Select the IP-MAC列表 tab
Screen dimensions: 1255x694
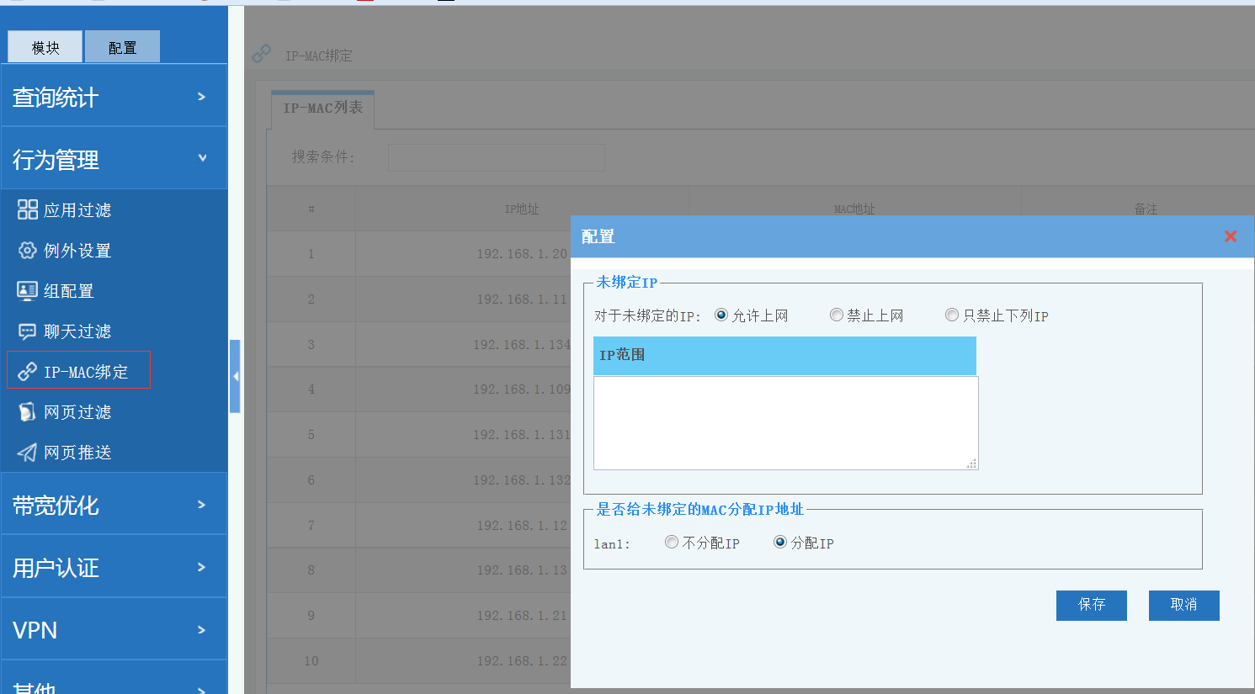click(x=322, y=109)
